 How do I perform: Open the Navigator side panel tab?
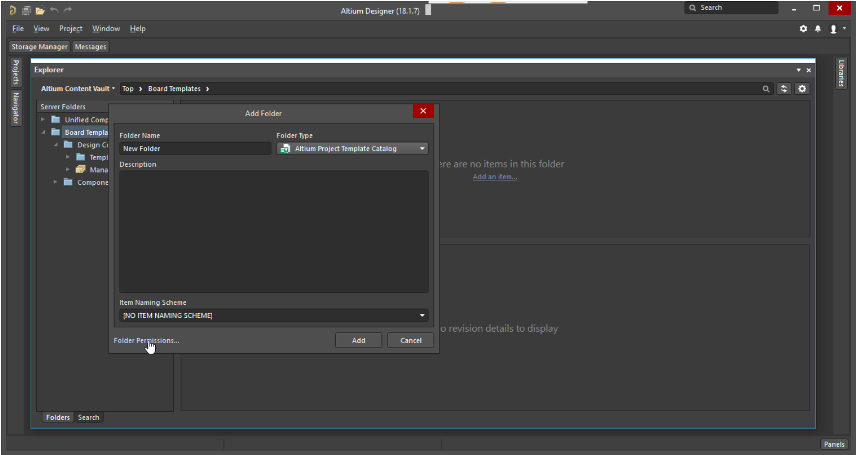(x=16, y=107)
